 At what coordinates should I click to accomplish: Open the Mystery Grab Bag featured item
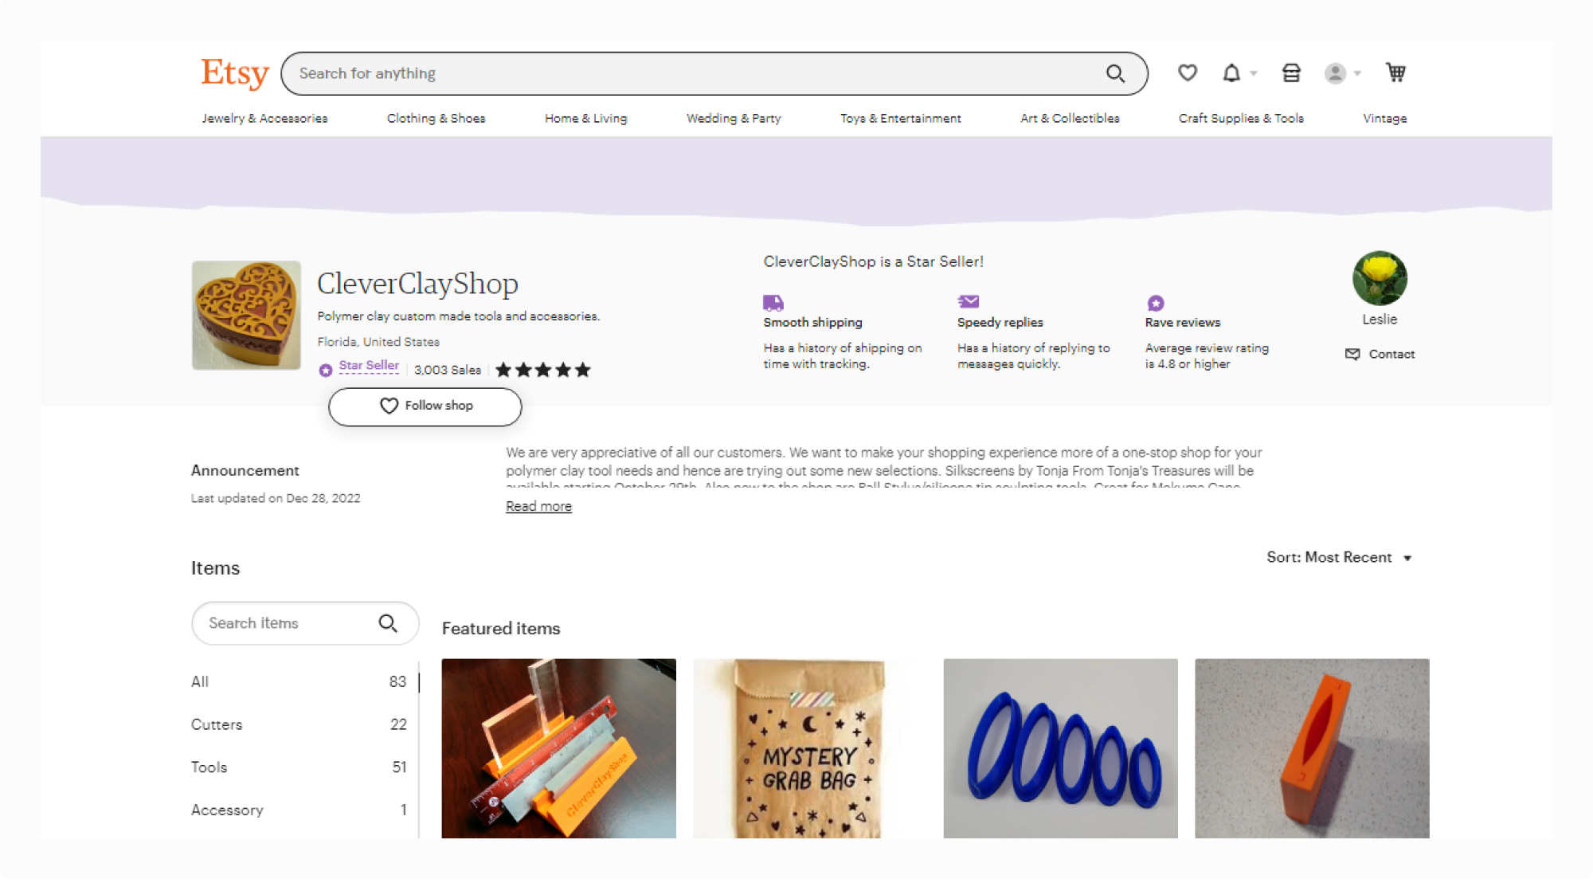(x=810, y=748)
